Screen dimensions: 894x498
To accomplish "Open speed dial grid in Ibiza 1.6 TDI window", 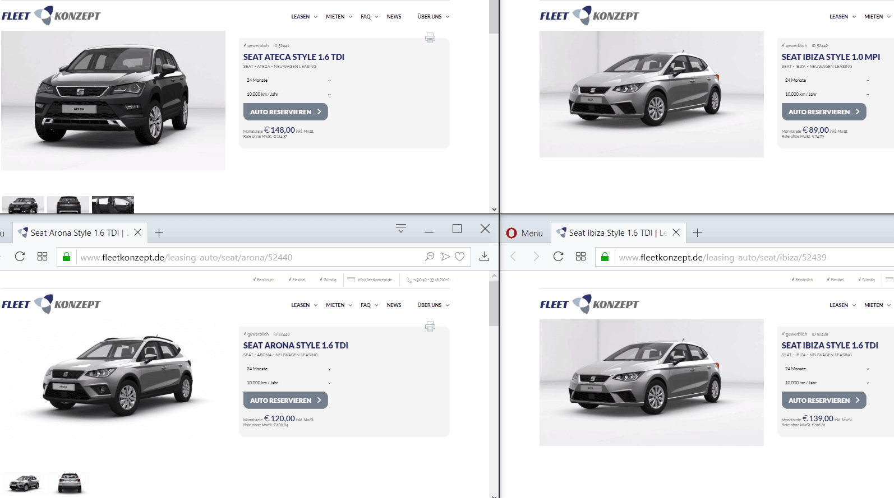I will (x=580, y=257).
